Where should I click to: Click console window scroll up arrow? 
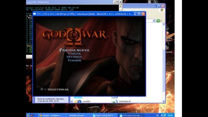[120, 6]
